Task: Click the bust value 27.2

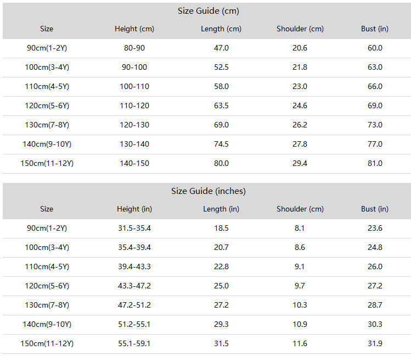Action: (x=375, y=286)
